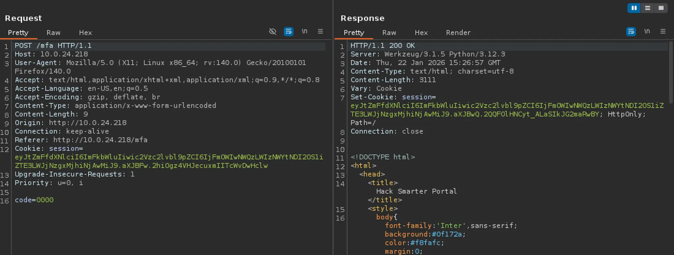Open the Response panel hamburger menu
This screenshot has width=674, height=255.
[x=663, y=32]
